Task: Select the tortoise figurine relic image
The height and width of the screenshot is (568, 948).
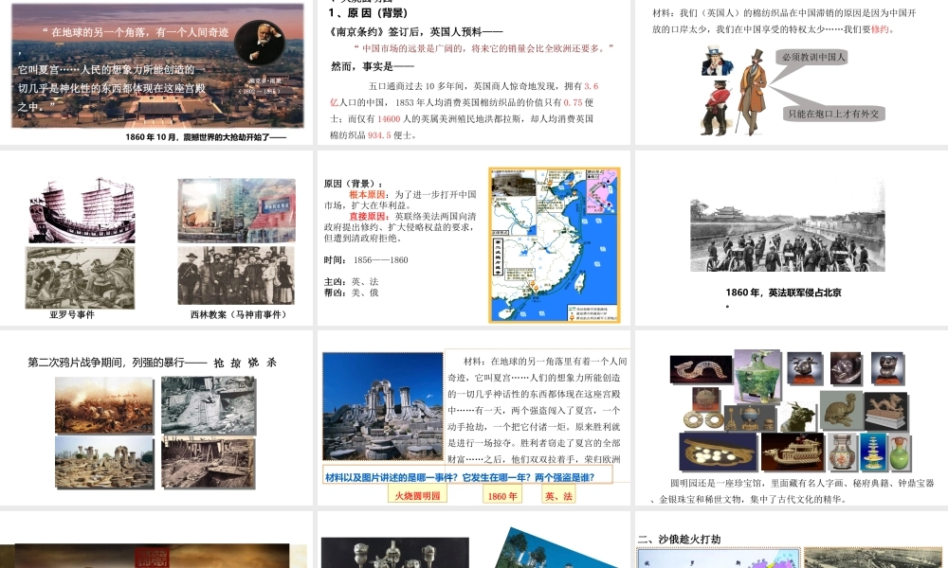Action: coord(841,410)
